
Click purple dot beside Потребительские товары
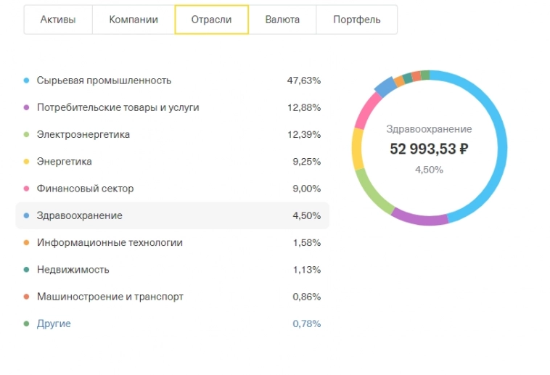pyautogui.click(x=26, y=107)
